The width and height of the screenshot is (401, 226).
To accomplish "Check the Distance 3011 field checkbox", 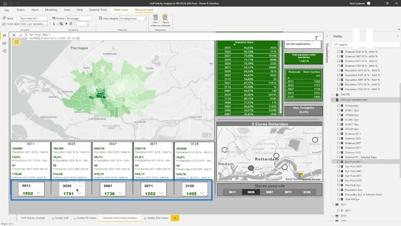I will [339, 134].
